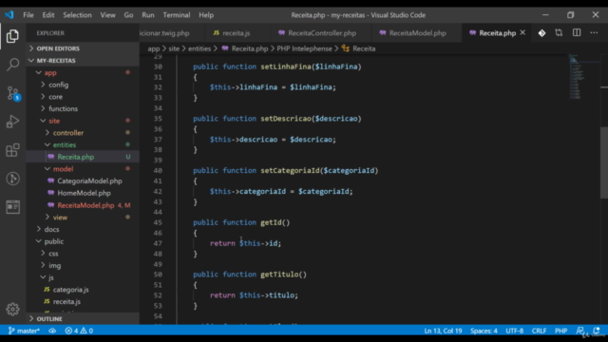Open the Edit menu
This screenshot has width=608, height=342.
pos(48,15)
